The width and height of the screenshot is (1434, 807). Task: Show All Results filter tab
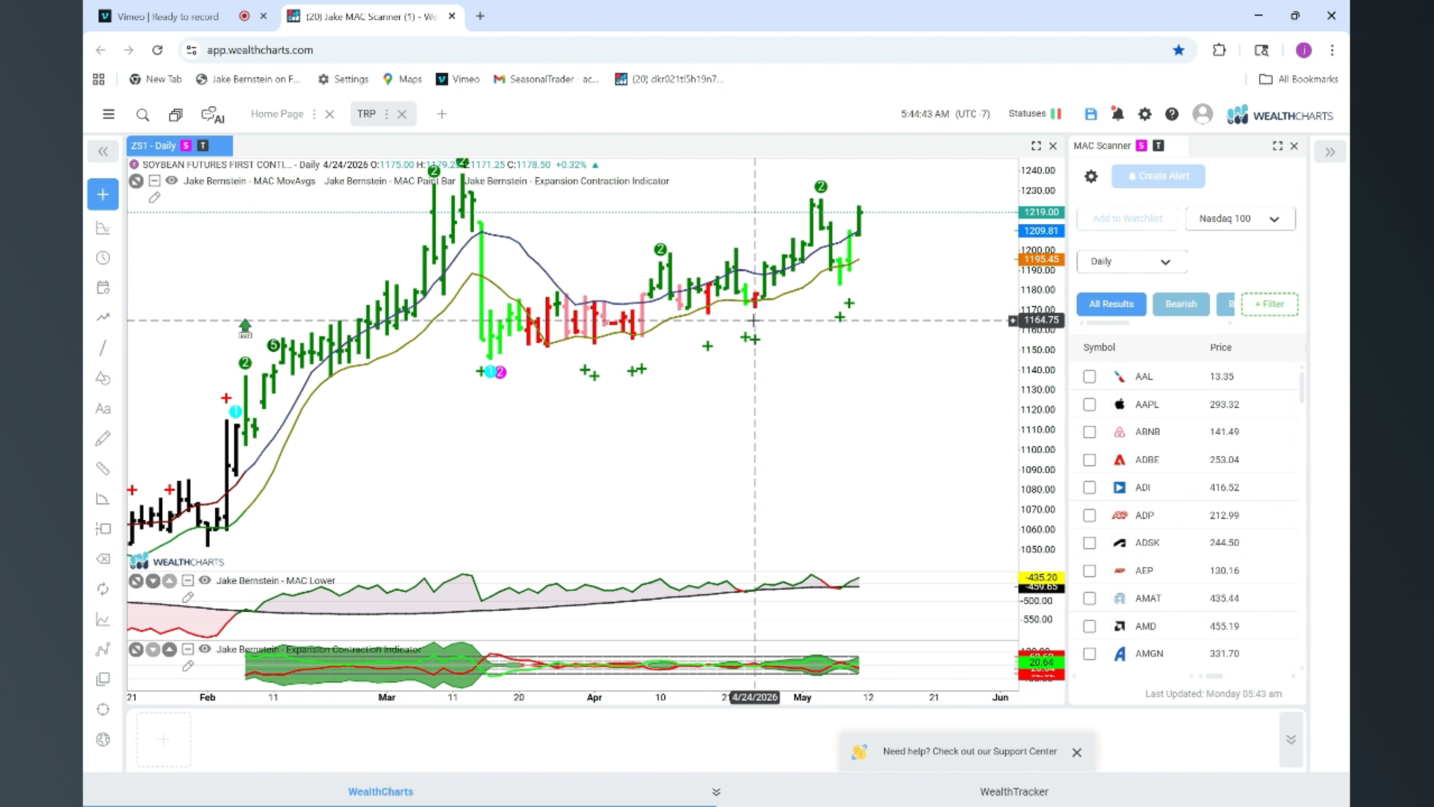point(1111,304)
